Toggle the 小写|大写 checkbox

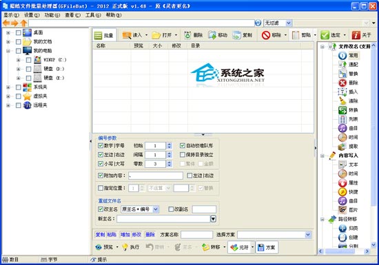101,164
